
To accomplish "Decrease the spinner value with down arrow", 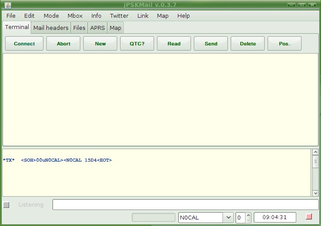I will [248, 220].
